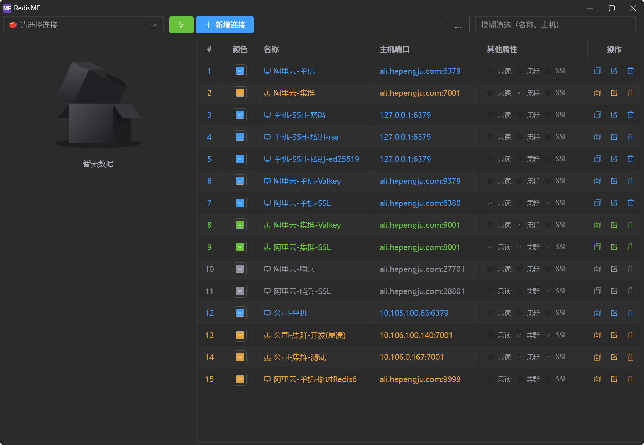Copy the 公司-单机 connection
This screenshot has height=445, width=644.
coord(597,313)
